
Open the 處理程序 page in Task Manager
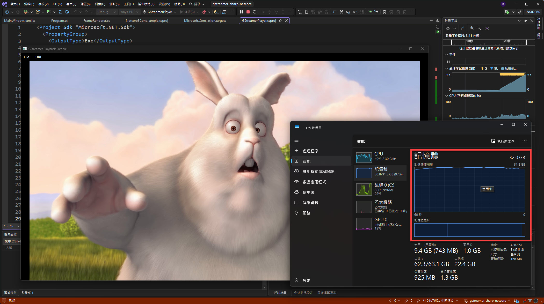tap(310, 151)
